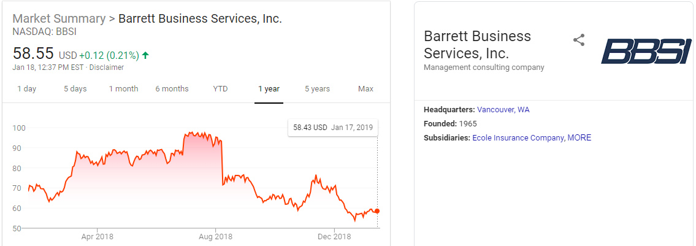Show the YTD chart range
Viewport: 696px width, 246px height.
click(220, 89)
